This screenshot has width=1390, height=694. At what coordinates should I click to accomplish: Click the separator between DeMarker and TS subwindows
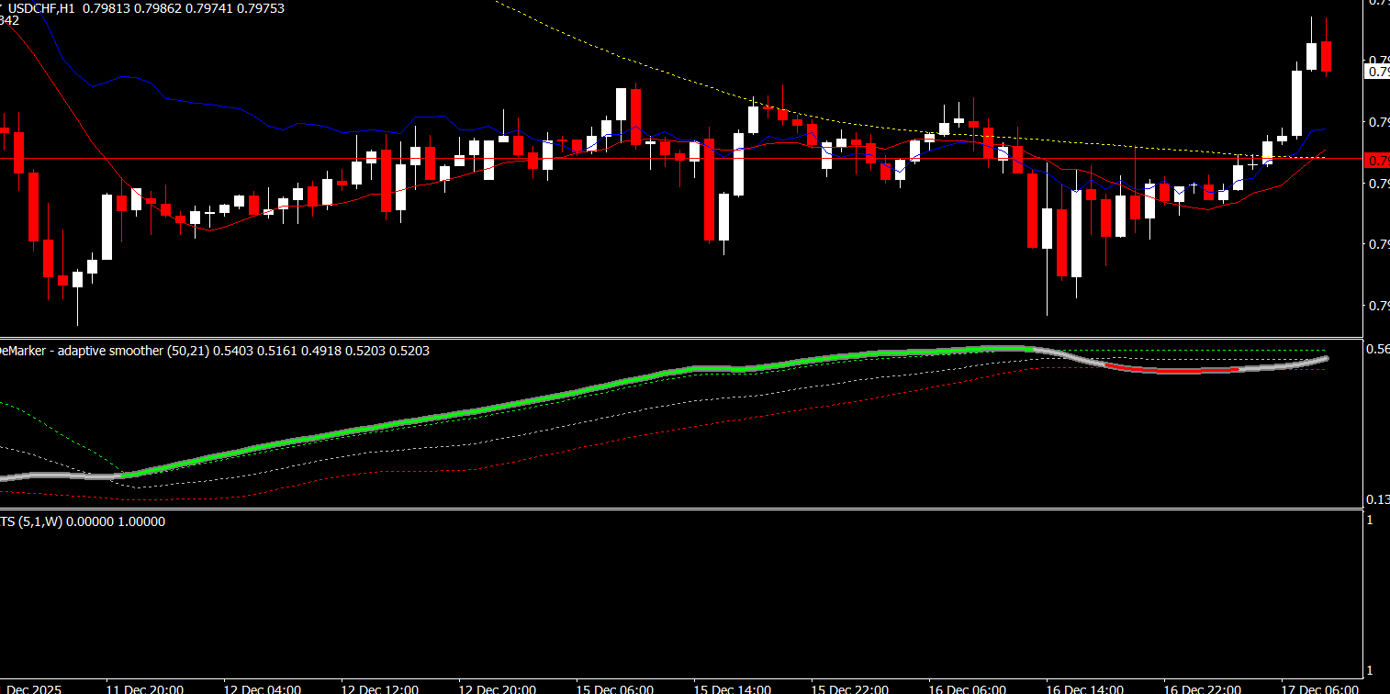(x=679, y=509)
